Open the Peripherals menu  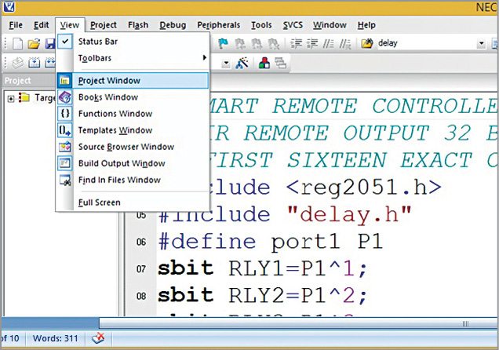point(219,25)
